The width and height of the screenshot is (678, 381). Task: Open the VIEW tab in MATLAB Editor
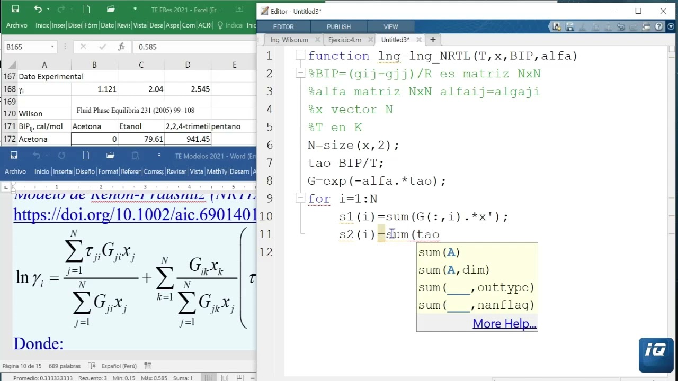pyautogui.click(x=391, y=26)
